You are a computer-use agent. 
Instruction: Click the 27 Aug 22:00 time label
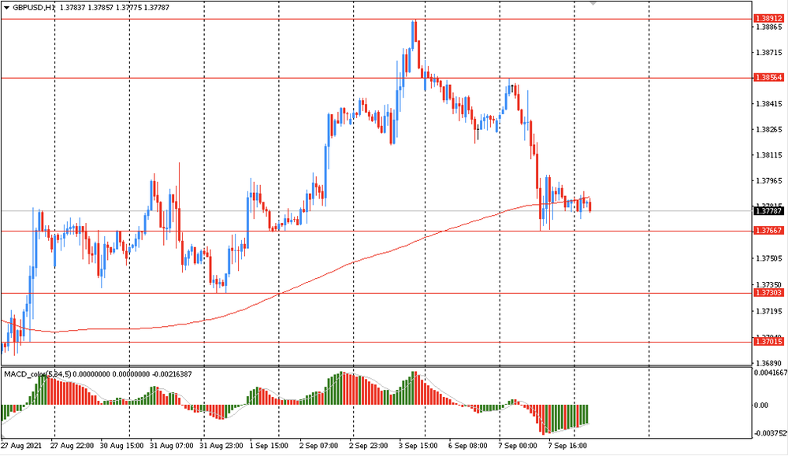(72, 446)
